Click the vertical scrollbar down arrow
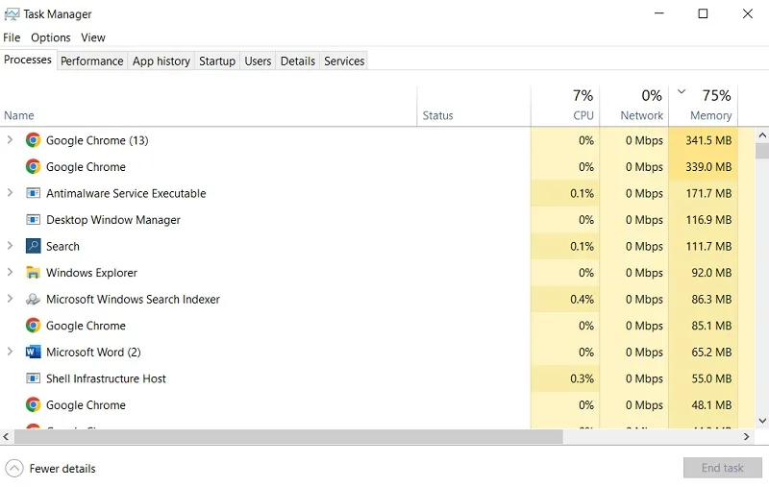This screenshot has width=769, height=487. (762, 421)
